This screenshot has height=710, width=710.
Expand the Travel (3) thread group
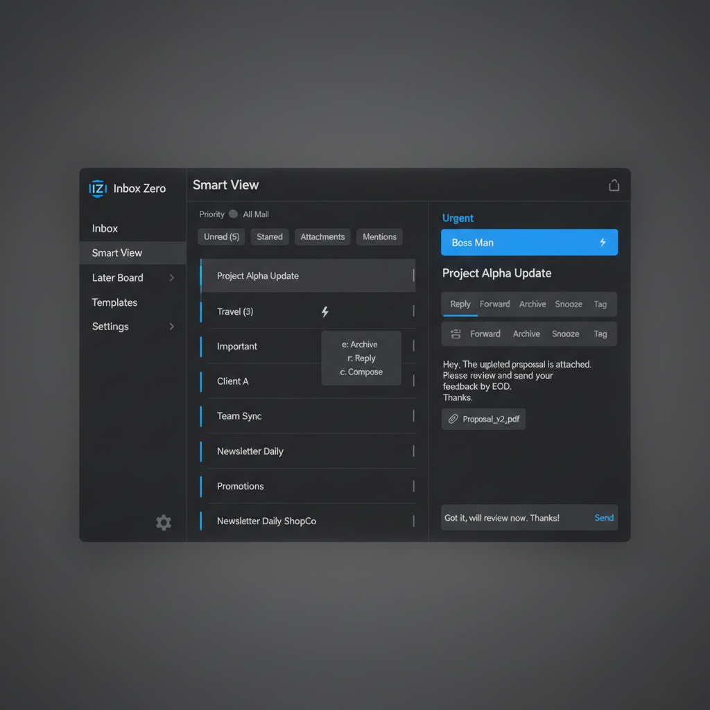click(x=235, y=312)
